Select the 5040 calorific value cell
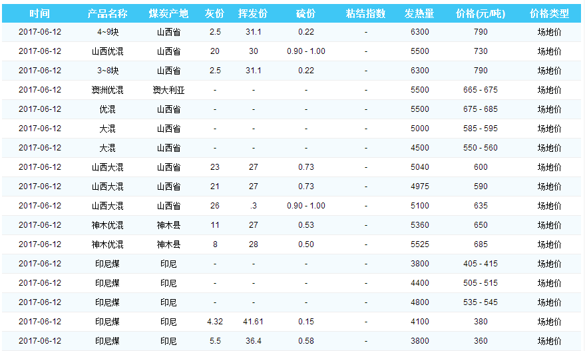This screenshot has width=585, height=351. point(419,167)
